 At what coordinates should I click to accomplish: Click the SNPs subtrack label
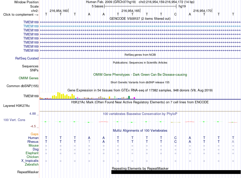34,70
